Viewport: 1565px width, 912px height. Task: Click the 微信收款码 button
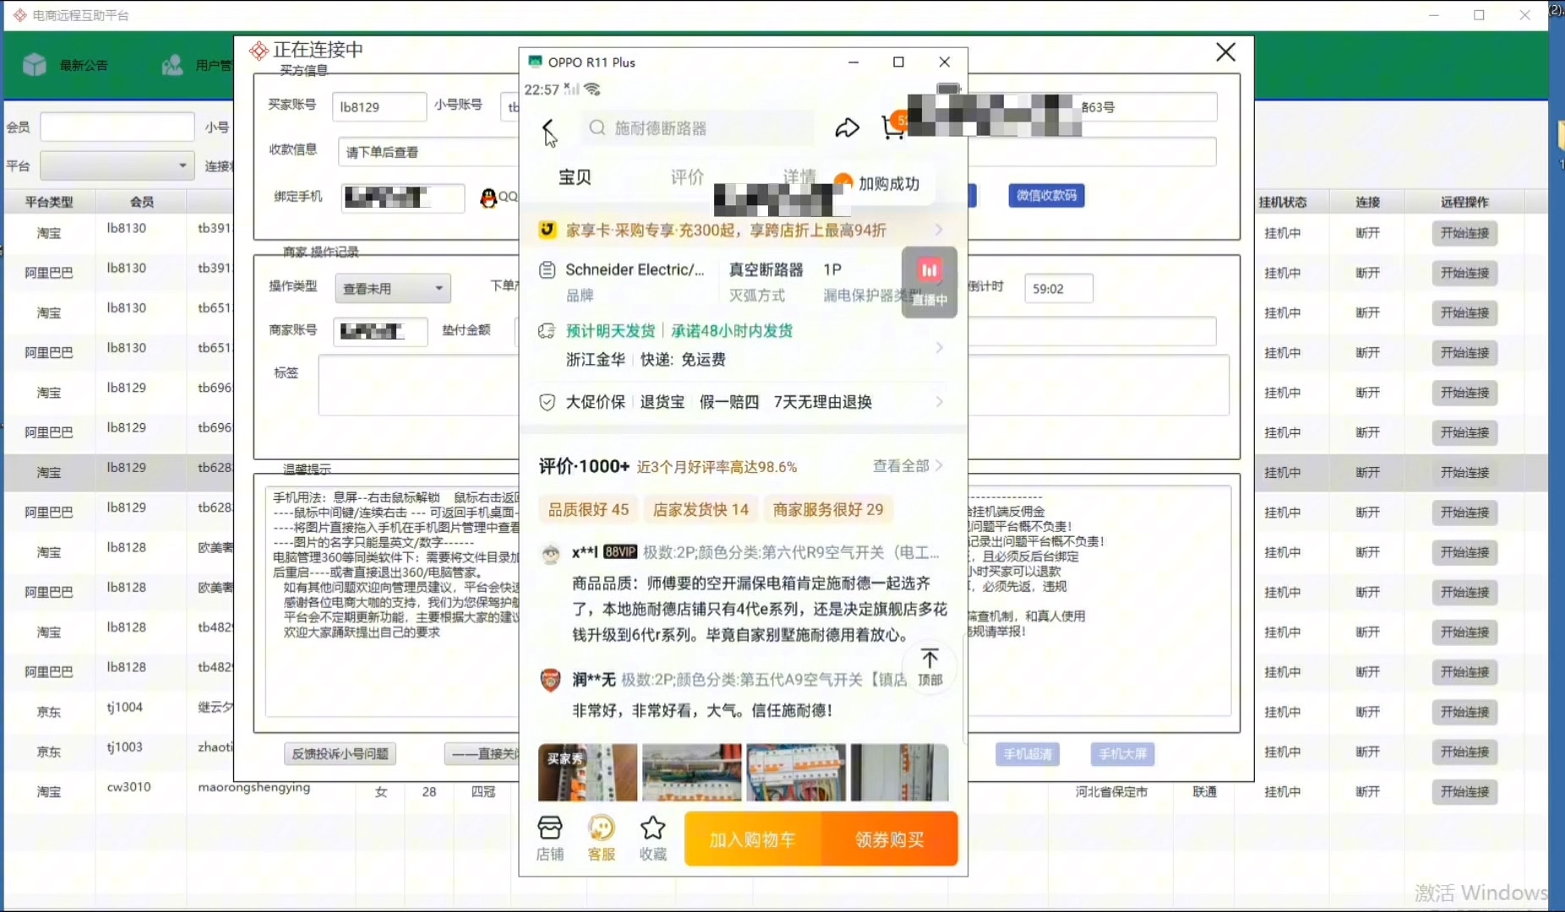coord(1046,195)
